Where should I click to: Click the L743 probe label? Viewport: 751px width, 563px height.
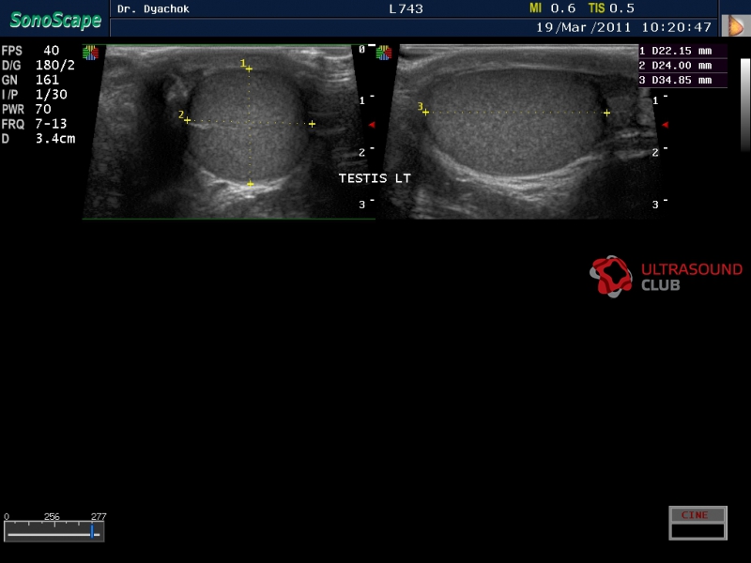coord(406,8)
